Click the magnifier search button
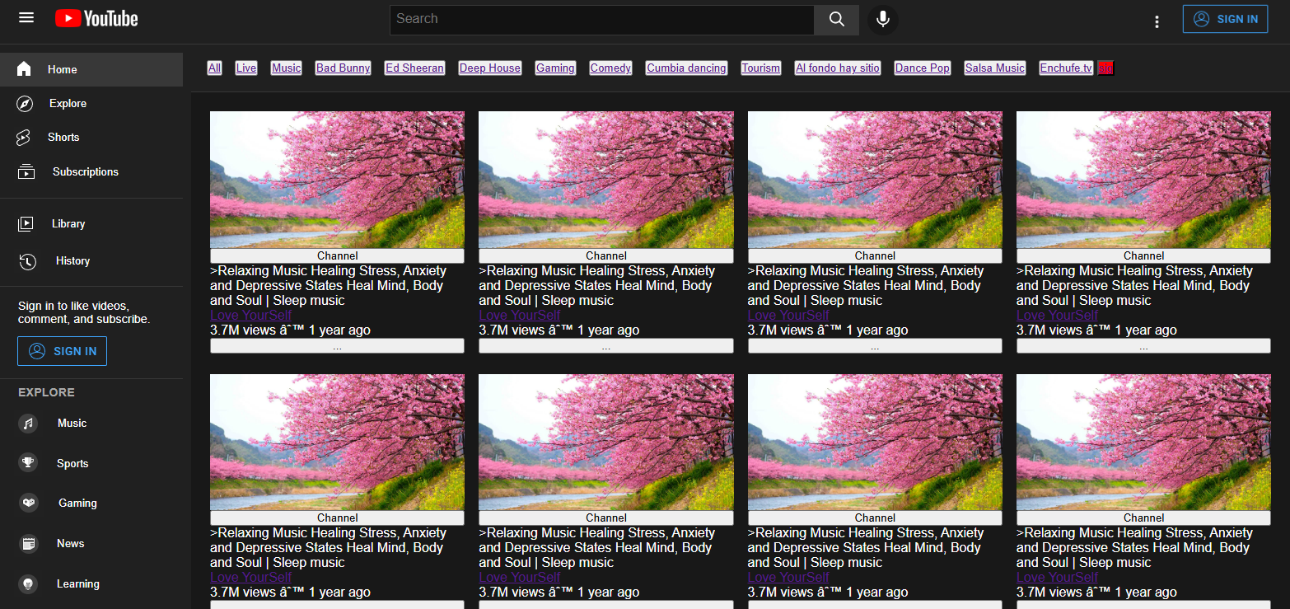 click(x=836, y=20)
